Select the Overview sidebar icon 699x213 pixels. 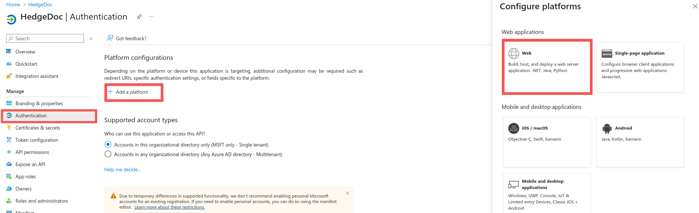click(x=9, y=51)
